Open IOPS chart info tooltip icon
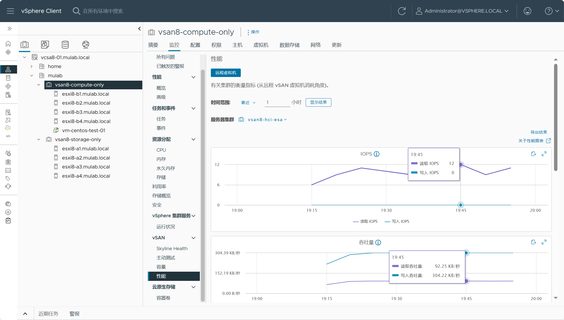The width and height of the screenshot is (564, 320). pyautogui.click(x=377, y=154)
